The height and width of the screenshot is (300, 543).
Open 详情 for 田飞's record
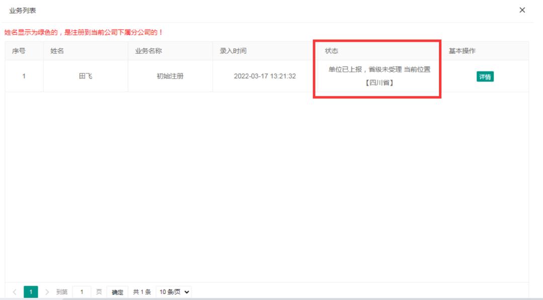click(485, 76)
